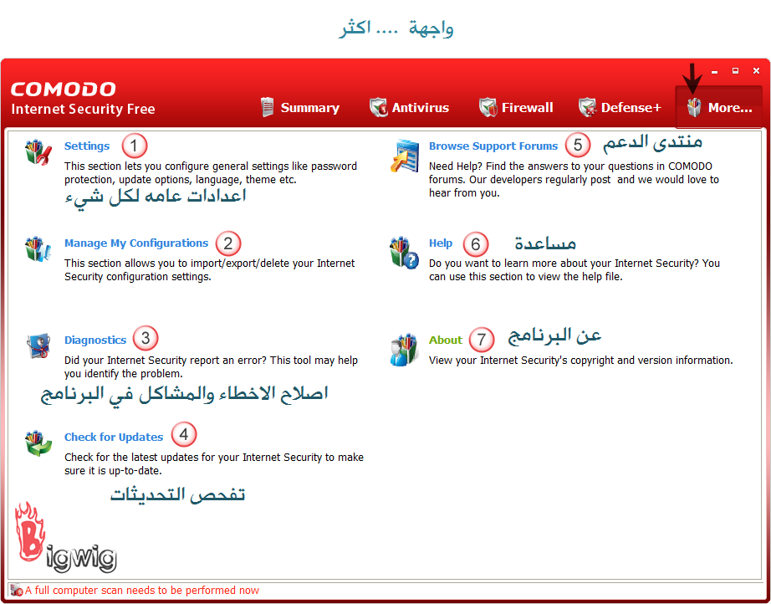The width and height of the screenshot is (771, 604).
Task: Open Manage My Configurations link
Action: coord(136,243)
